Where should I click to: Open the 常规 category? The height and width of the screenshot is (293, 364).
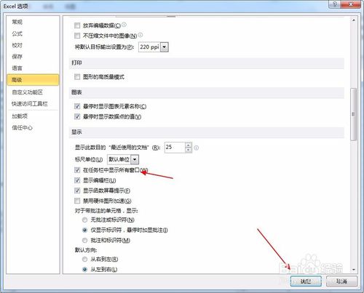[x=17, y=22]
